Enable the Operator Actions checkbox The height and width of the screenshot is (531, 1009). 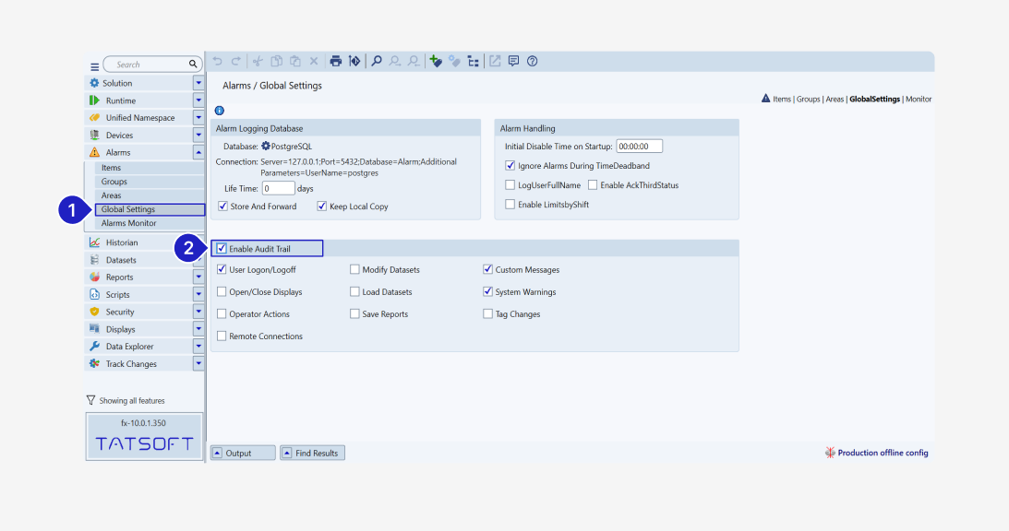pos(222,314)
